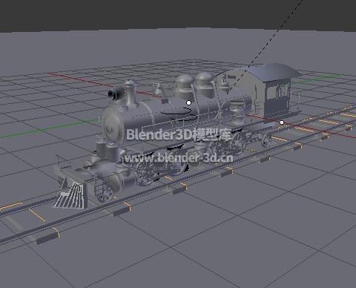This screenshot has width=356, height=288.
Task: Click the white origin dot behind the cab
Action: tap(282, 122)
